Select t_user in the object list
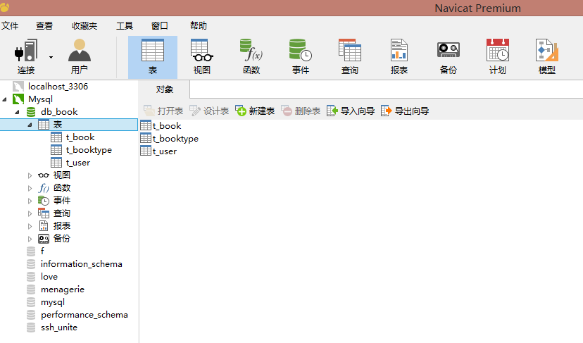This screenshot has width=583, height=343. (165, 151)
